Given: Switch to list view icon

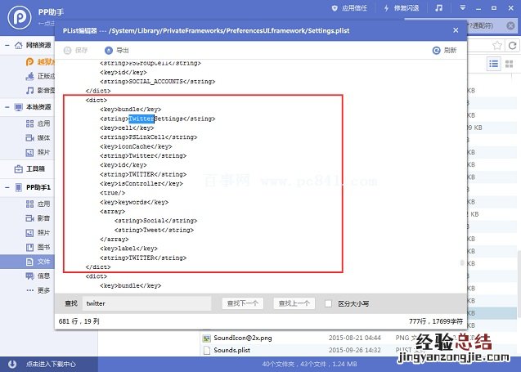Looking at the screenshot, I should 494,64.
